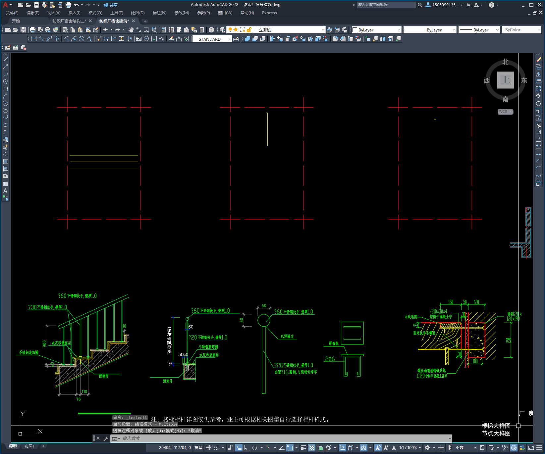Select the Circle draw tool
This screenshot has height=454, width=545.
coord(5,103)
